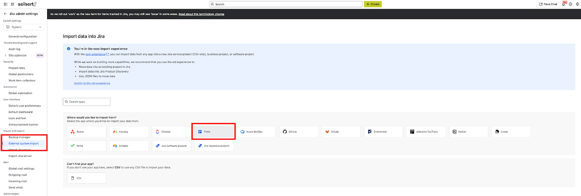Choose Asana import tile
Screen dimensions: 581x196
point(87,131)
